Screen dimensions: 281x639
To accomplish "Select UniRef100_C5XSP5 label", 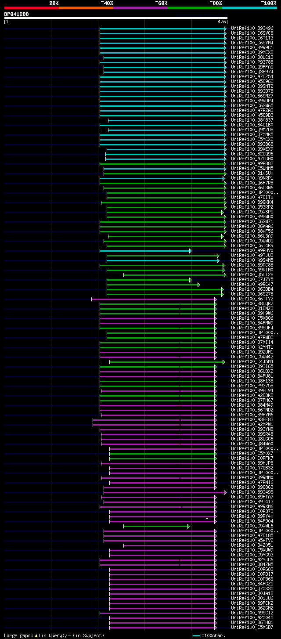I will pyautogui.click(x=252, y=212).
